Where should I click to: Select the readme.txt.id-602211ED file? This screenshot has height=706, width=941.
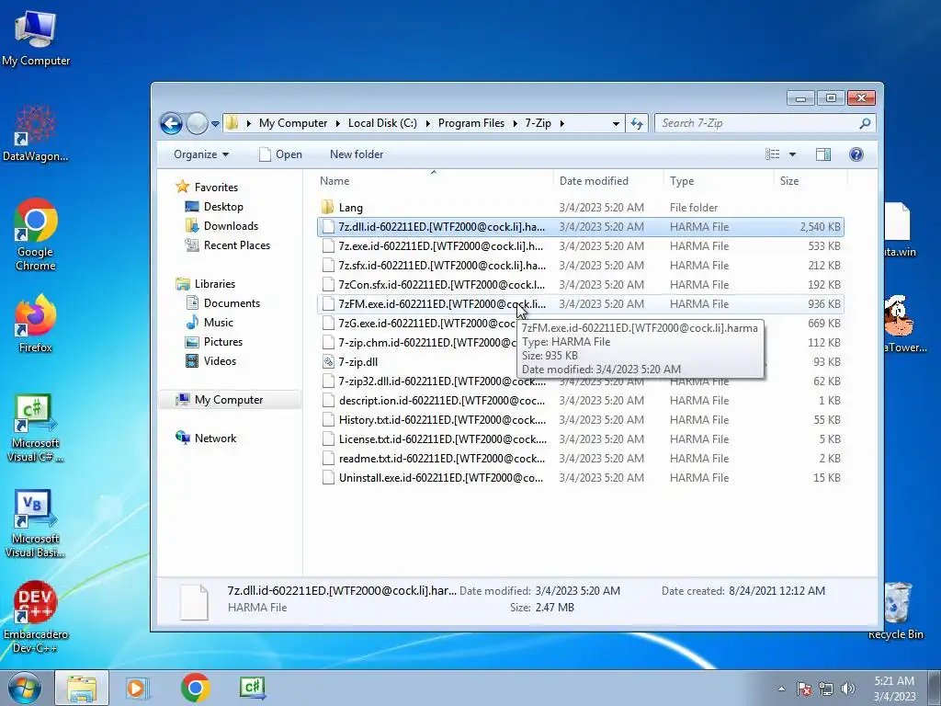[x=581, y=458]
